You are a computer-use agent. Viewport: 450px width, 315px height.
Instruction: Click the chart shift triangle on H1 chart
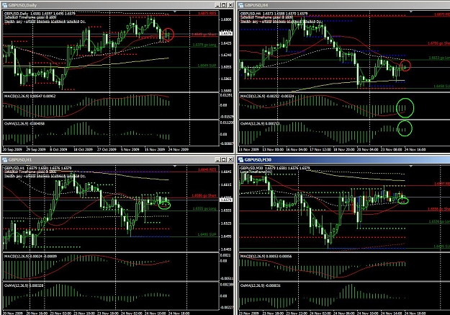coord(174,166)
